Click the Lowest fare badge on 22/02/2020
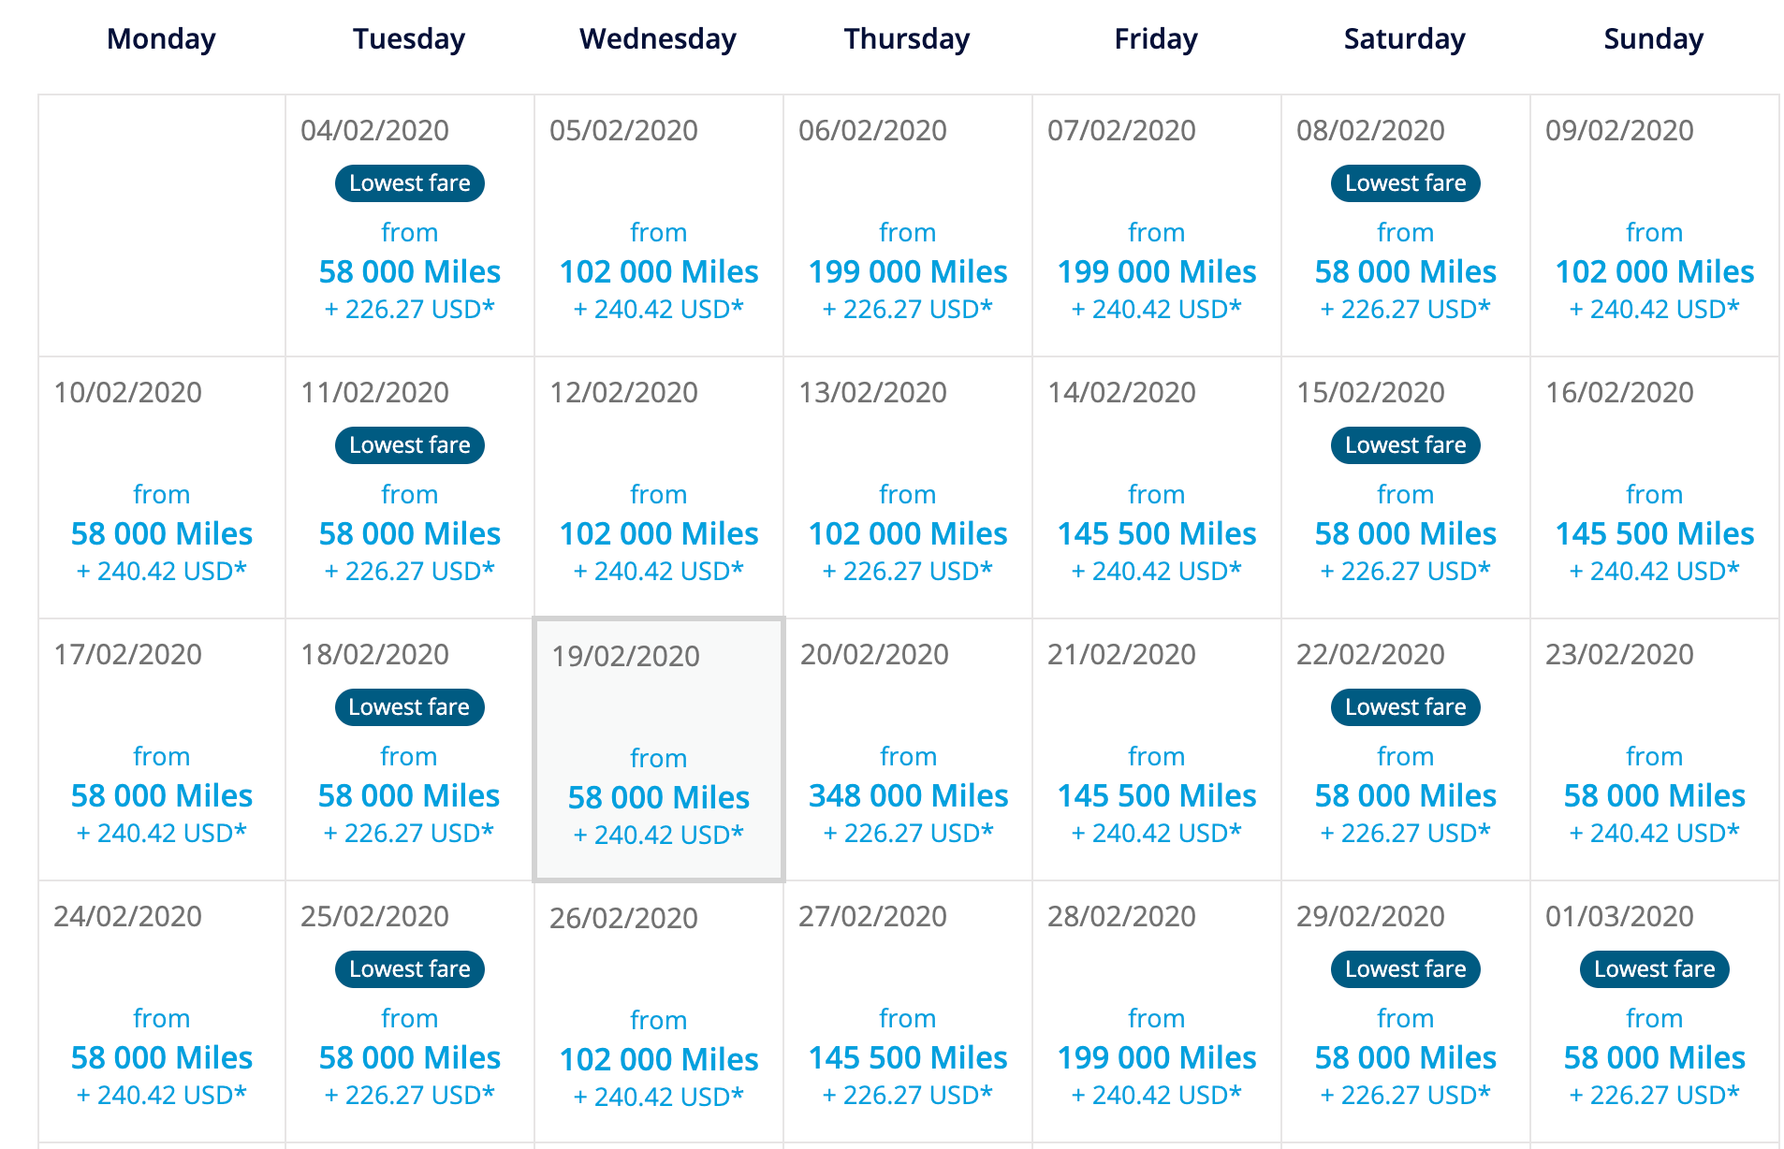Screen dimensions: 1784x1149 [x=1406, y=707]
